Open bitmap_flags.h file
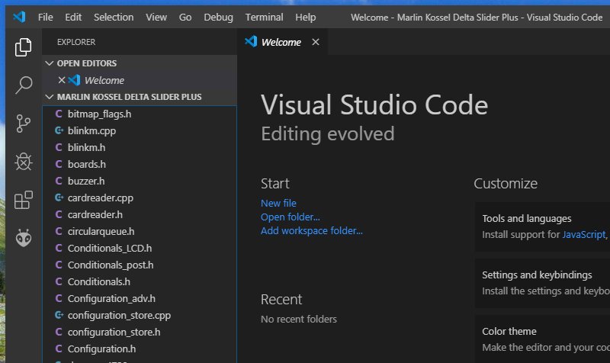 [x=140, y=114]
